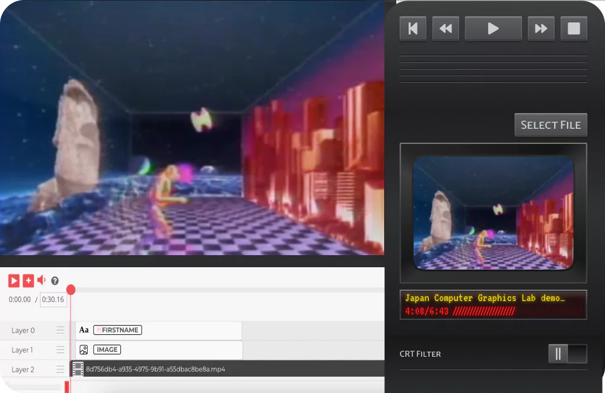Image resolution: width=605 pixels, height=393 pixels.
Task: Rewind the retro player video
Action: click(446, 28)
